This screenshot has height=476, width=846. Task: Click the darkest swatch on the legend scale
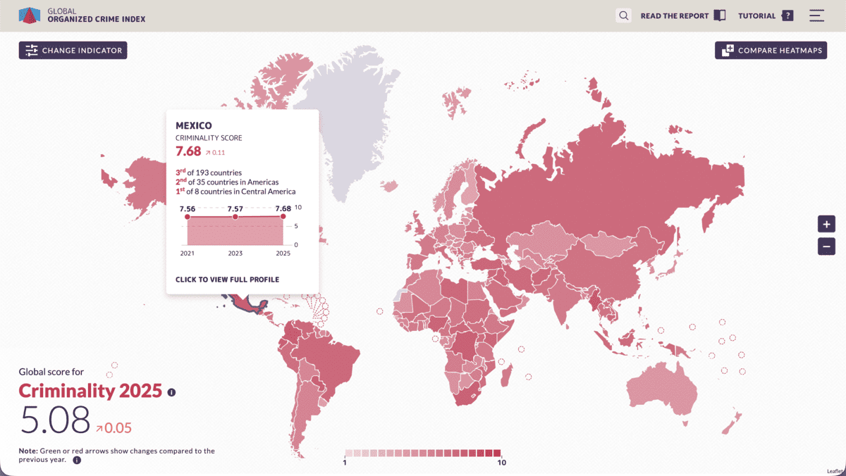[x=497, y=453]
